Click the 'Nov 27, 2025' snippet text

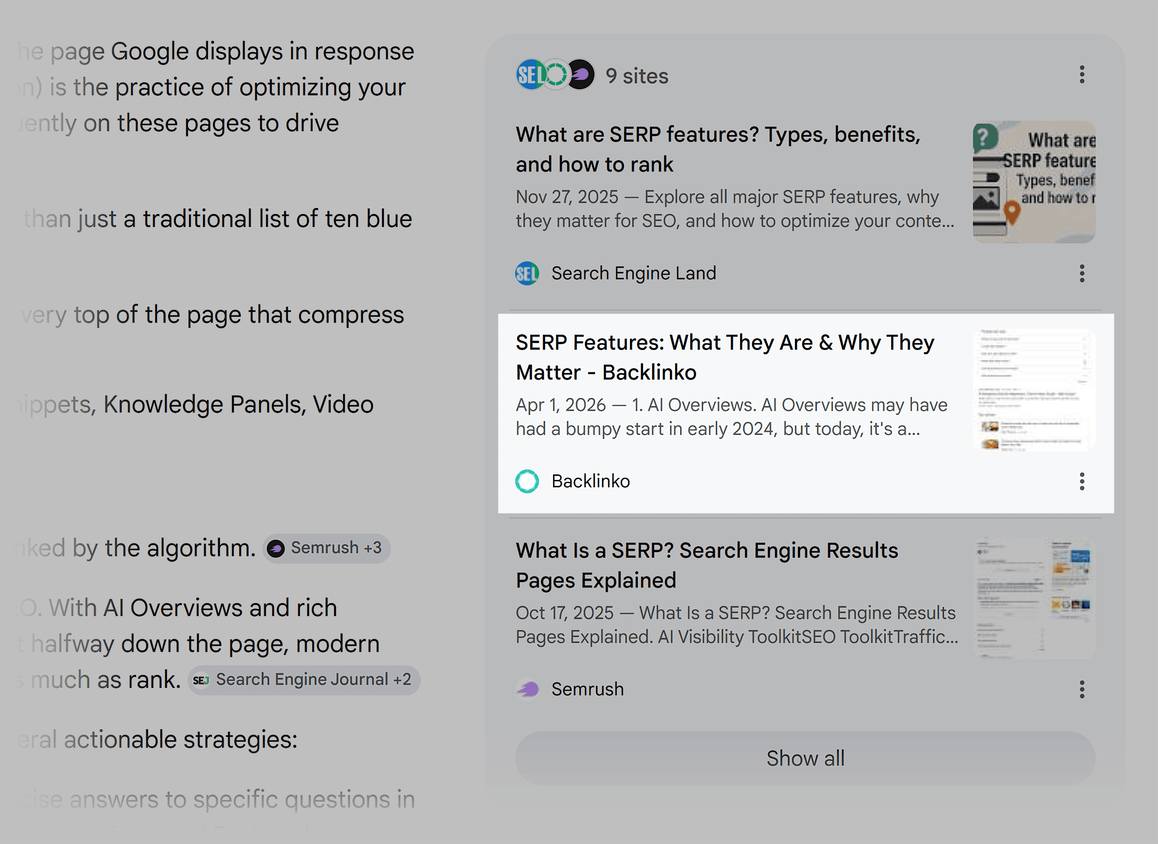[735, 209]
